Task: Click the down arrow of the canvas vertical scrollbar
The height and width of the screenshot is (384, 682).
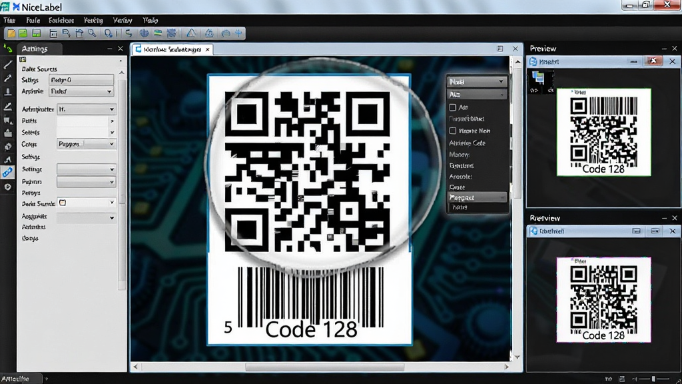Action: point(517,357)
